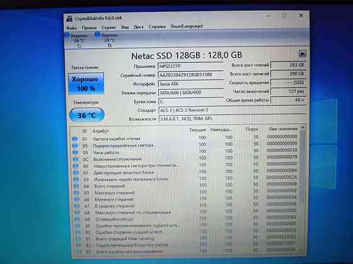Select drive C: status tab at 36 °C
Screen dimensions: 353x264
[76, 40]
